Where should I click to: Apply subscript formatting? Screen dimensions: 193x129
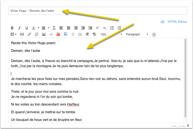[104, 28]
